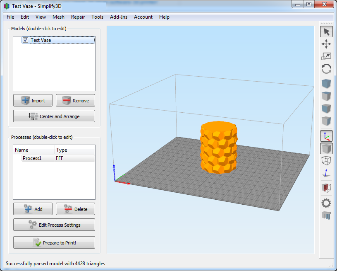
Task: Switch to default isometric view cube
Action: coord(326,84)
